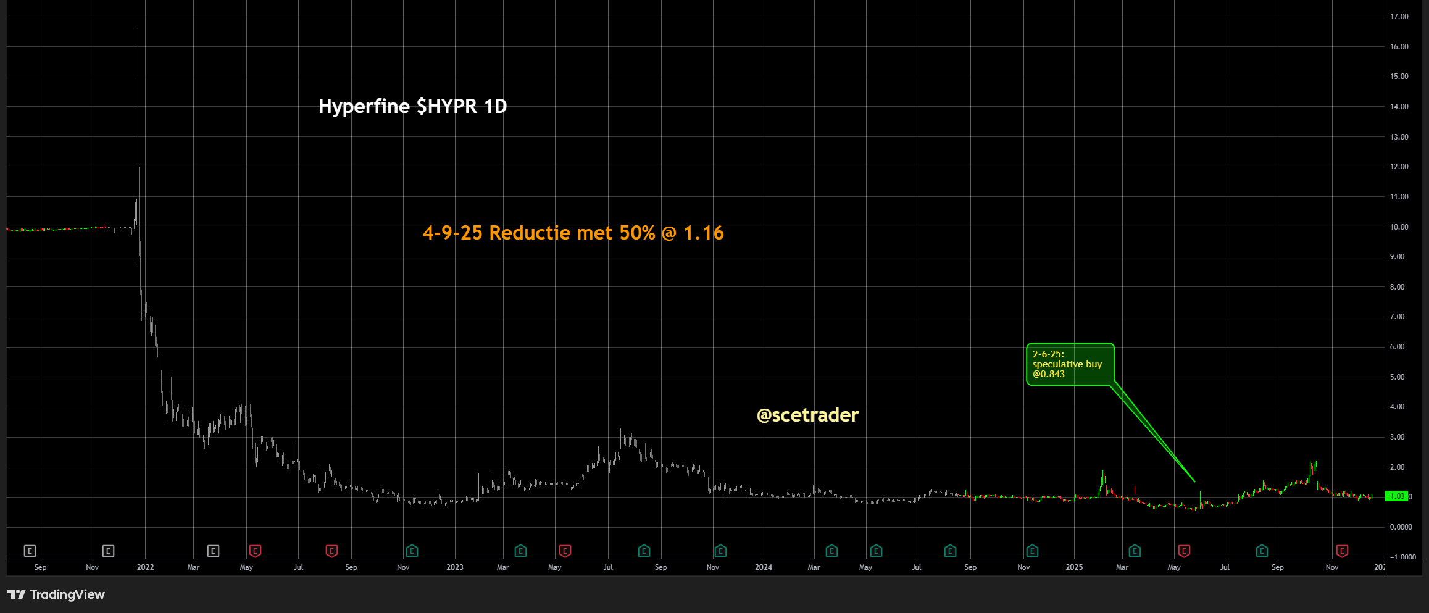Select the green earnings marker after Nov 2023
1429x613 pixels.
pos(720,551)
